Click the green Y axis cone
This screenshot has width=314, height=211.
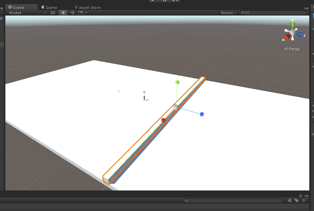pos(293,25)
